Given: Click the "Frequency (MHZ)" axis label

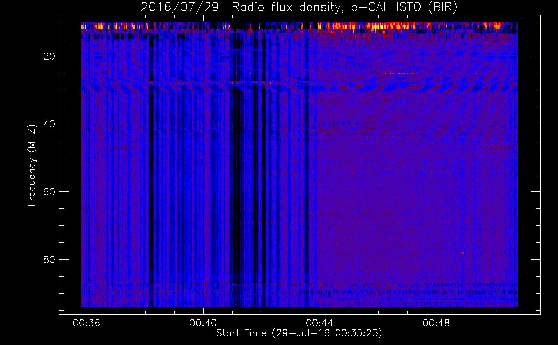Looking at the screenshot, I should click(x=32, y=165).
